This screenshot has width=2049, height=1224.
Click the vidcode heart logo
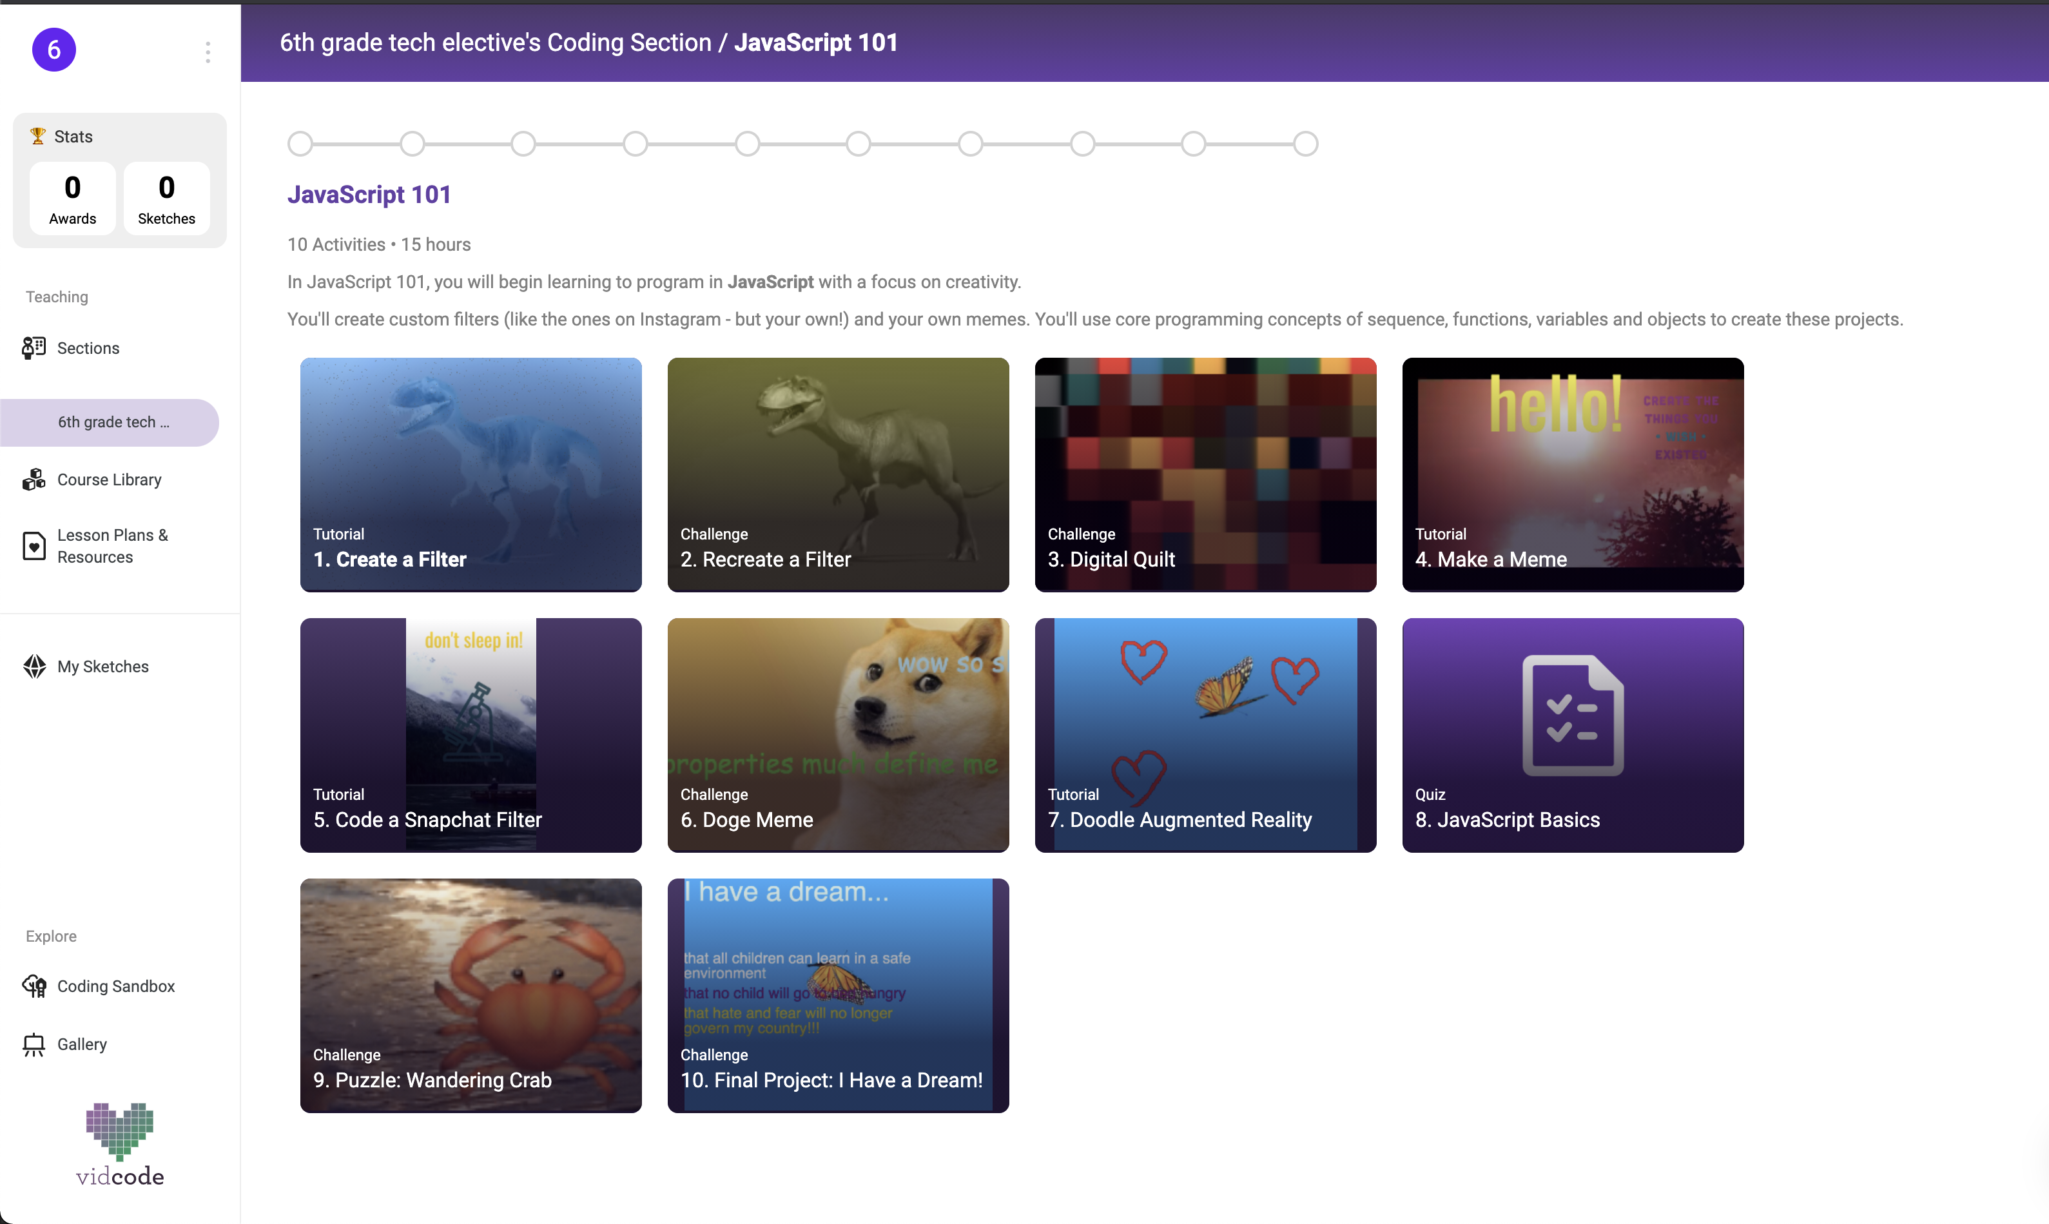click(x=119, y=1130)
